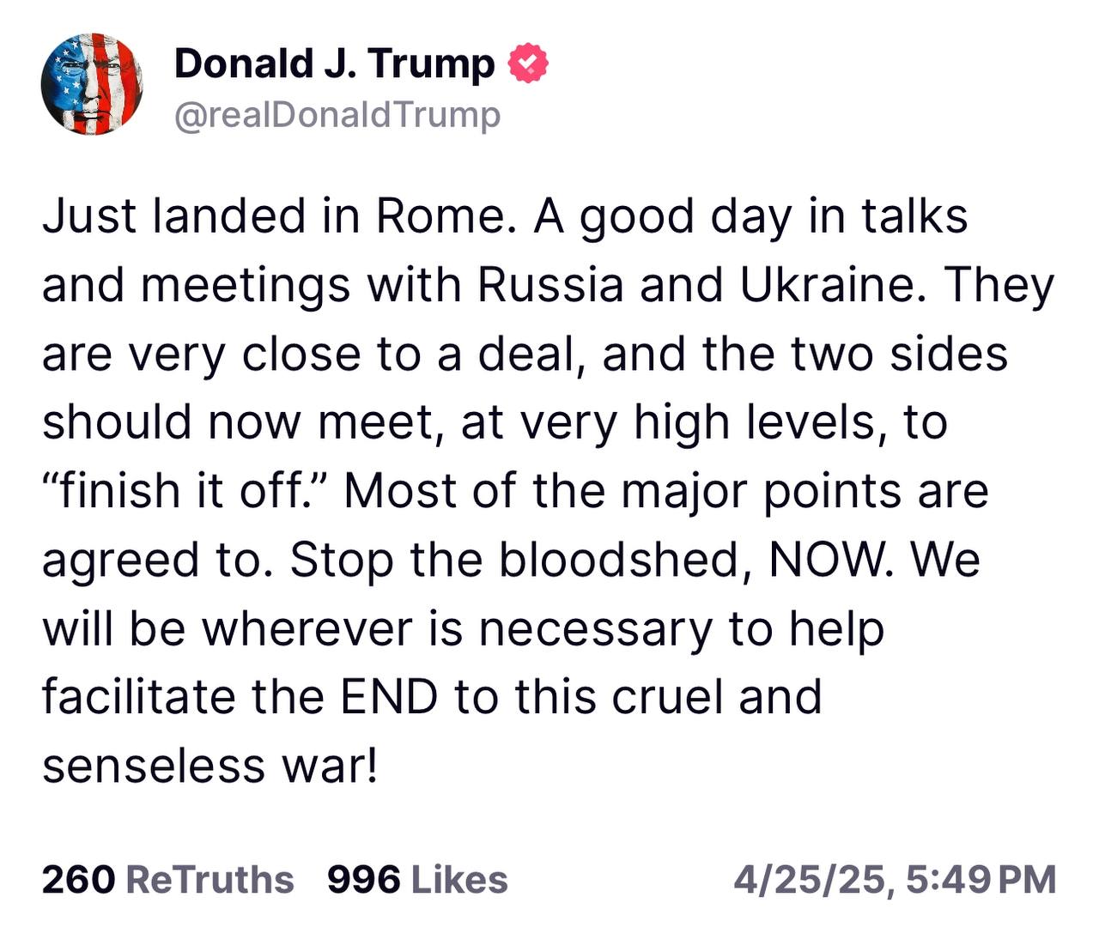The height and width of the screenshot is (927, 1099).
Task: Click the 5:49 PM time
Action: tap(981, 880)
